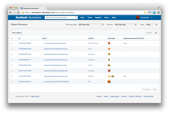Check the Sandwich row checkbox
The height and width of the screenshot is (113, 169).
12,54
